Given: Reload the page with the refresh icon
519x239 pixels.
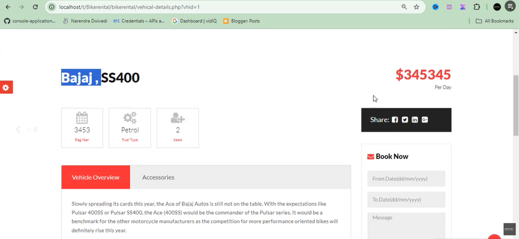Looking at the screenshot, I should point(35,7).
